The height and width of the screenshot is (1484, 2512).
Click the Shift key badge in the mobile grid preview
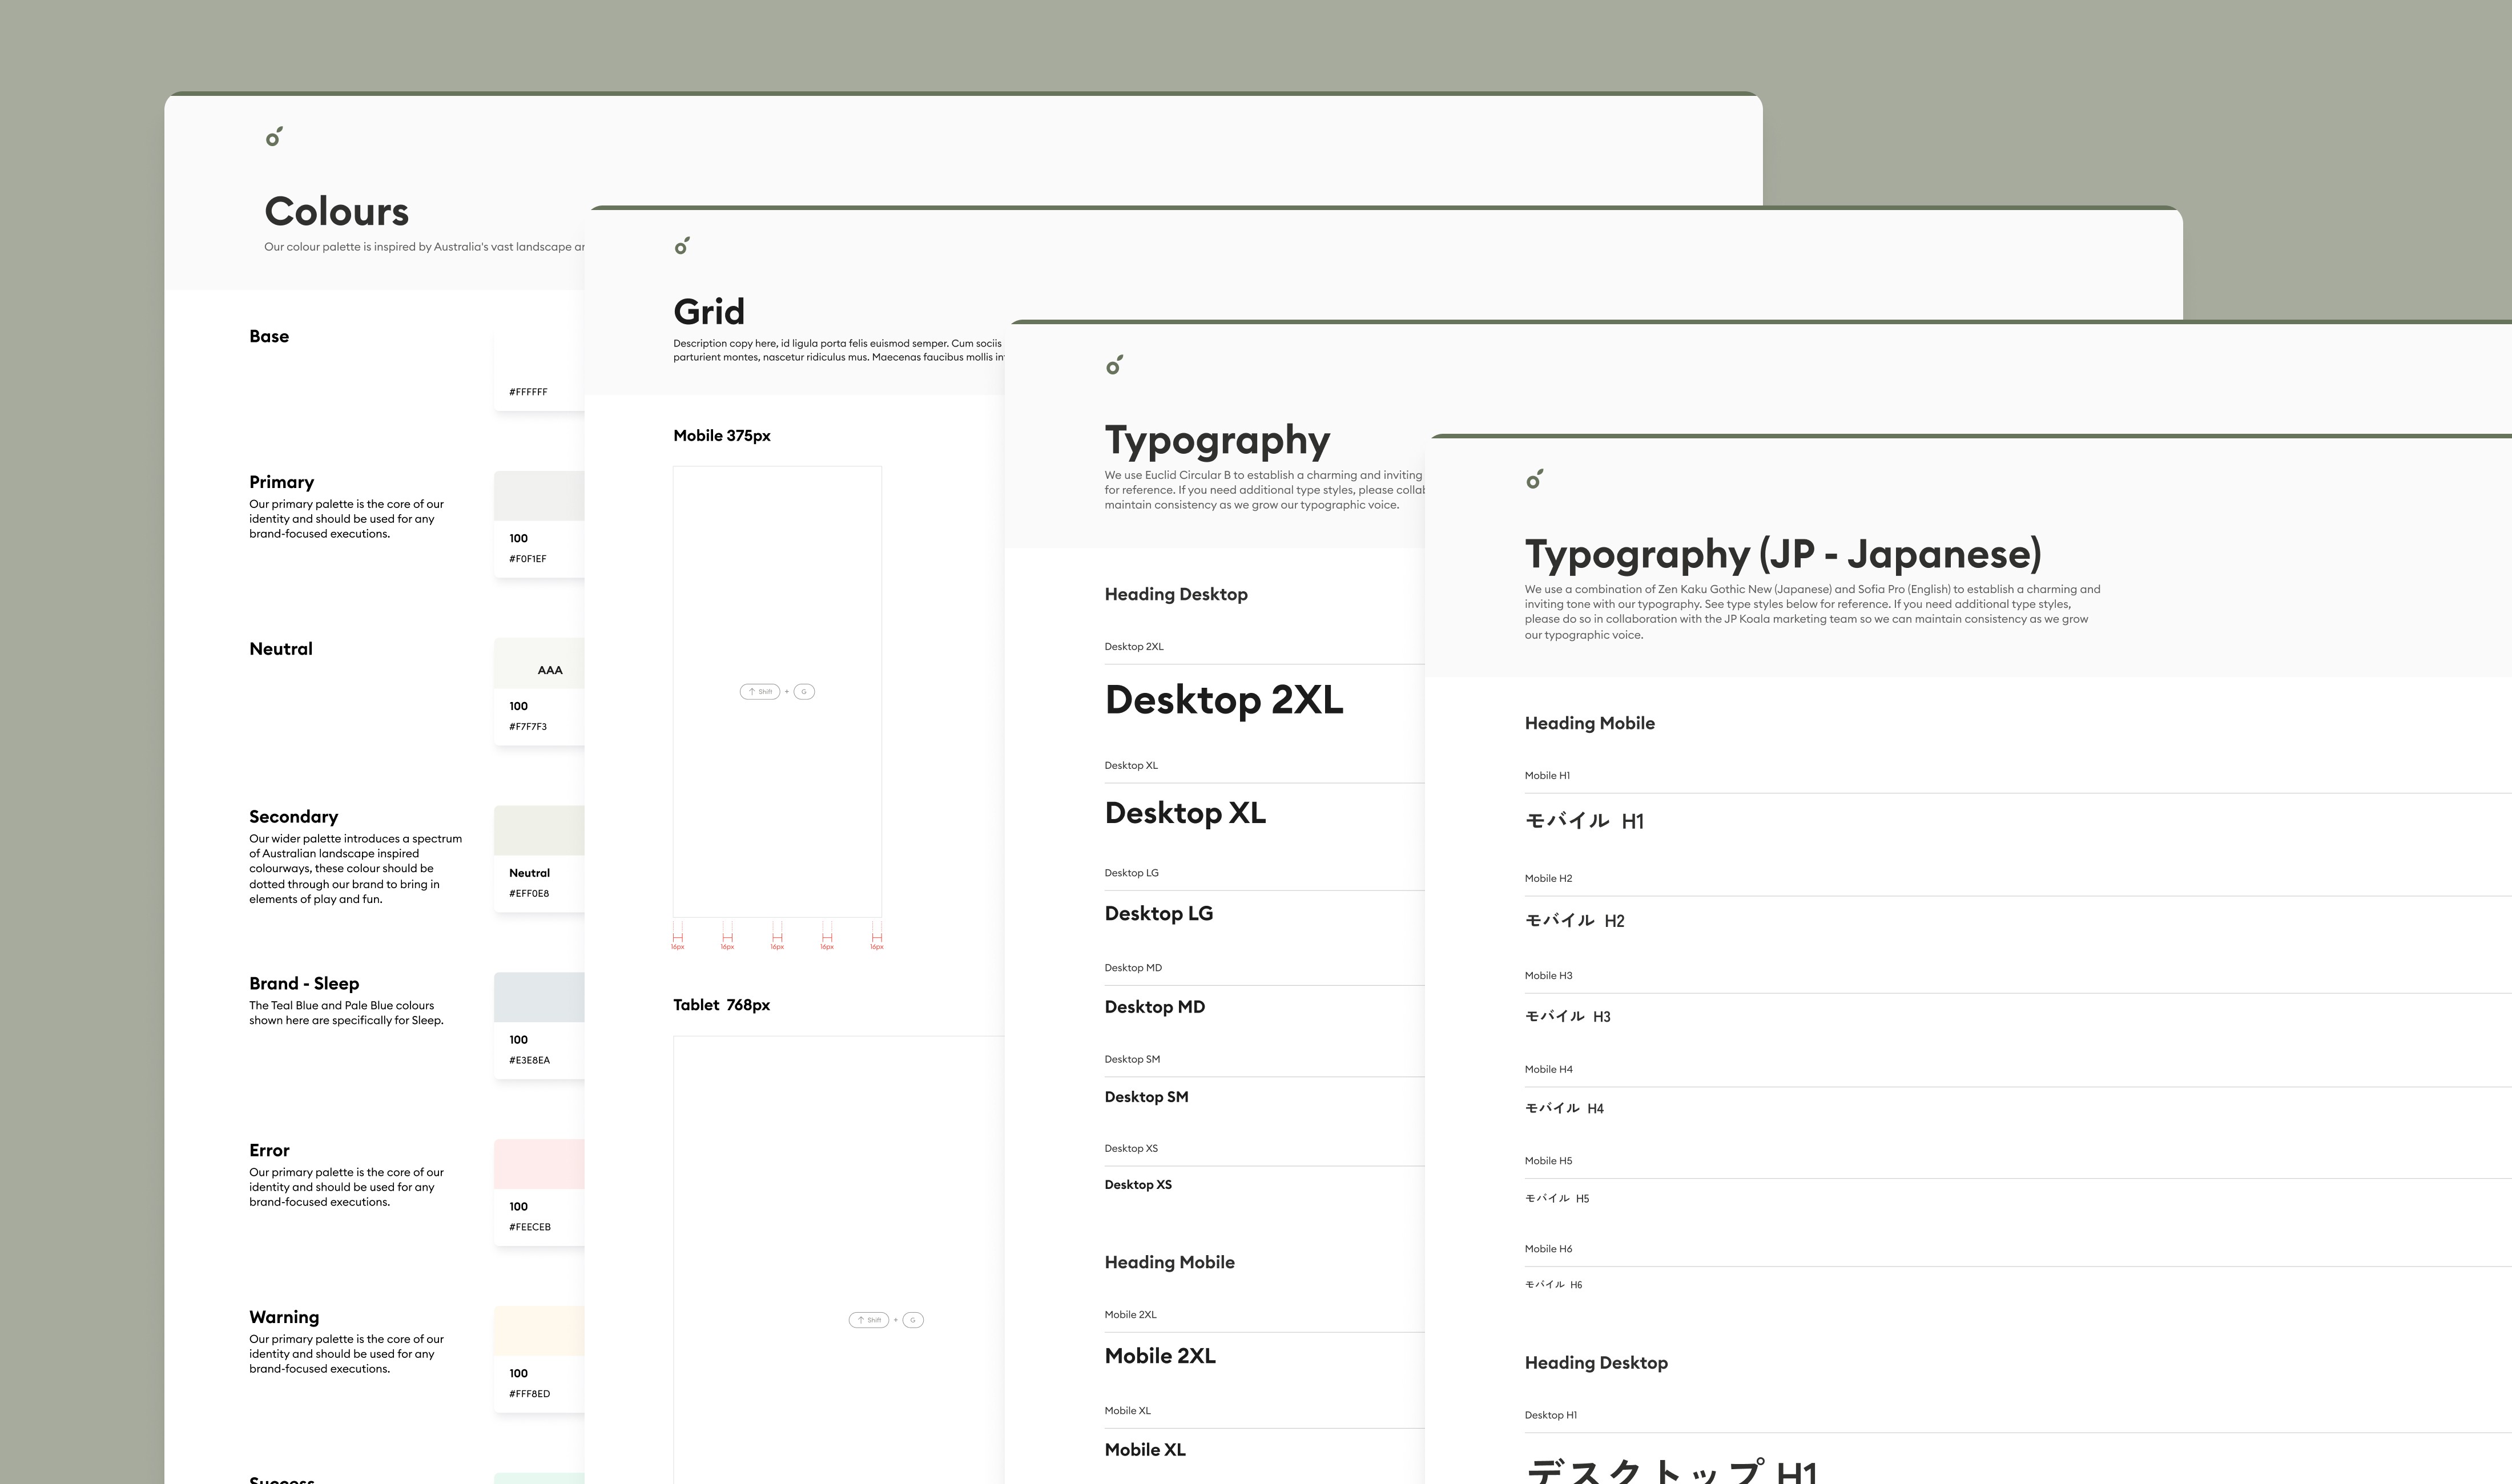(x=760, y=691)
